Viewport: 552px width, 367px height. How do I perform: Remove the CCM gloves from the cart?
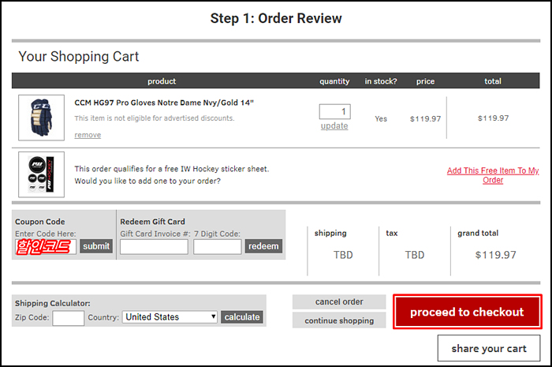[88, 135]
